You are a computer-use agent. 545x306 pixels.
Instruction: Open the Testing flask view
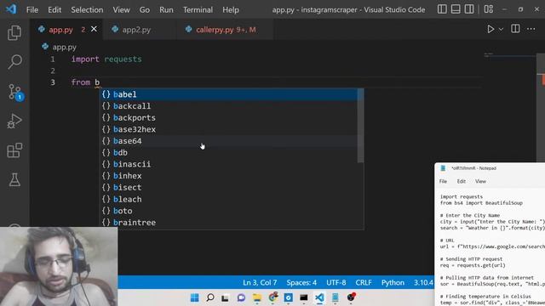pos(14,179)
